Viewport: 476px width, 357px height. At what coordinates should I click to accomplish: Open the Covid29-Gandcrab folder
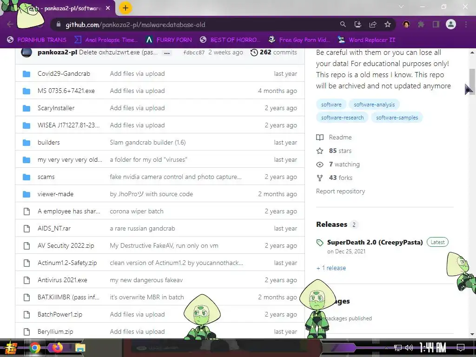pos(64,73)
